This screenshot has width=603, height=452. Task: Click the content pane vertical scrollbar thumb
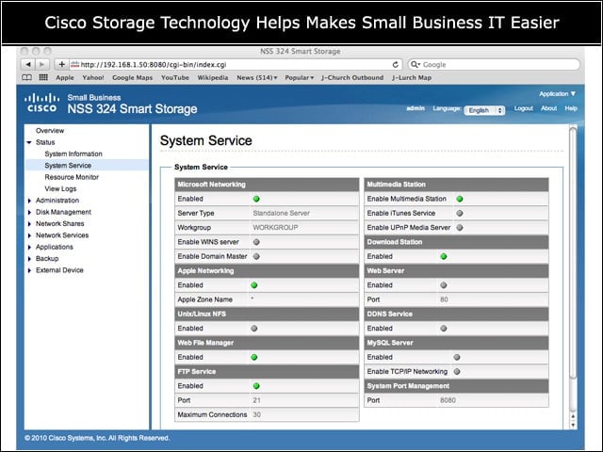tap(573, 251)
